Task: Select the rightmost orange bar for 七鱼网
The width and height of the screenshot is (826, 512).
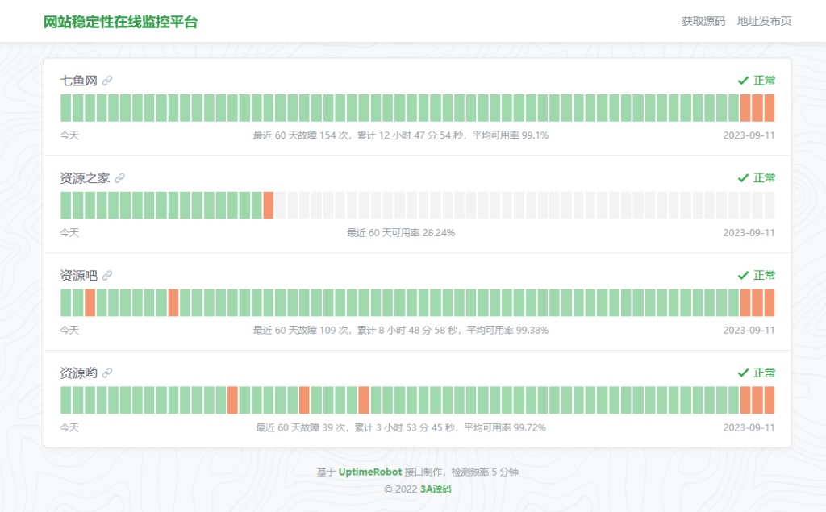Action: pyautogui.click(x=770, y=108)
